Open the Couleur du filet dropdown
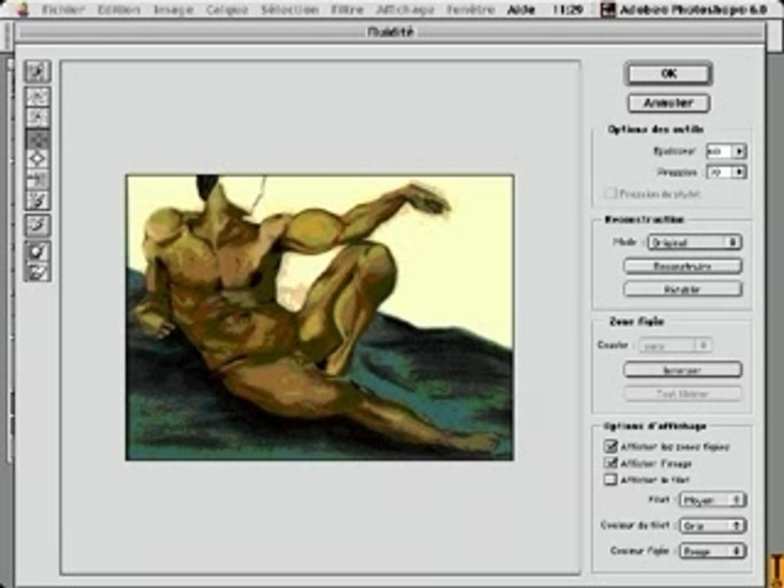The height and width of the screenshot is (588, 784). (712, 525)
